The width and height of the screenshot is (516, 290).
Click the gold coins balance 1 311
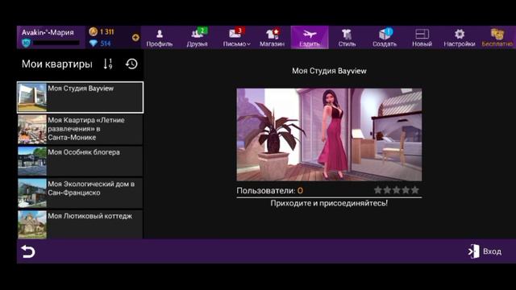point(102,31)
